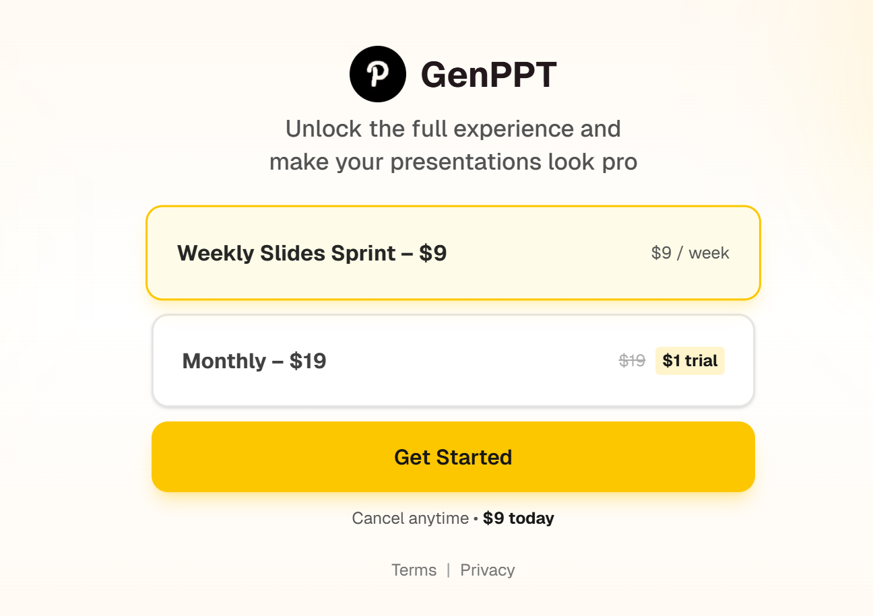Switch selection to the Monthly plan card
The image size is (873, 616).
point(453,360)
